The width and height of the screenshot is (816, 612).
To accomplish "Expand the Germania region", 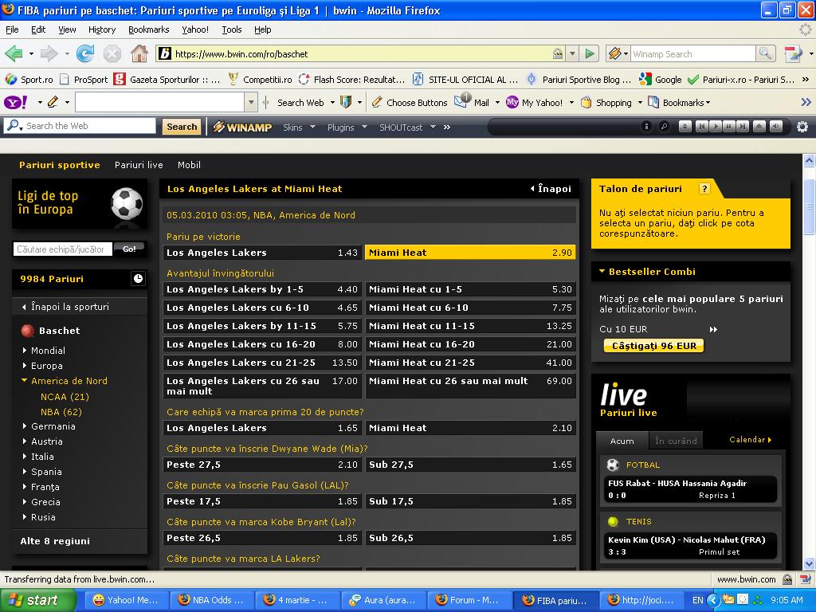I will tap(53, 426).
